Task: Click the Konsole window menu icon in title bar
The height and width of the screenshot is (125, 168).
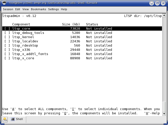Action: click(x=4, y=3)
